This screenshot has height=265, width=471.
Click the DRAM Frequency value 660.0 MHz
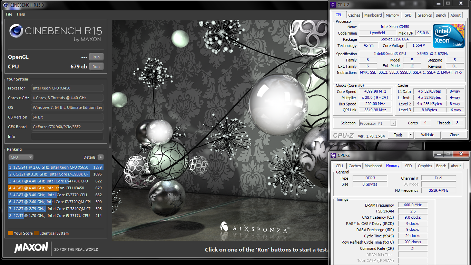pyautogui.click(x=413, y=205)
